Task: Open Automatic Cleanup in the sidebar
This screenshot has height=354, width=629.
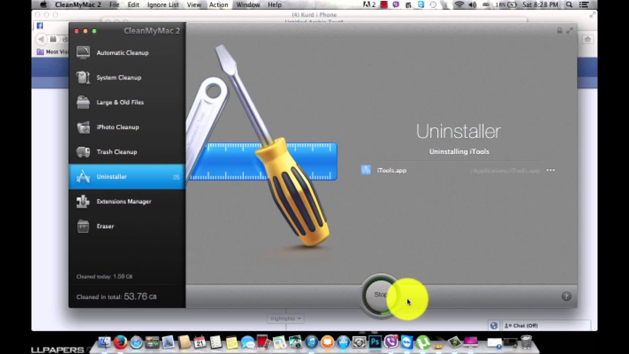Action: (x=127, y=53)
